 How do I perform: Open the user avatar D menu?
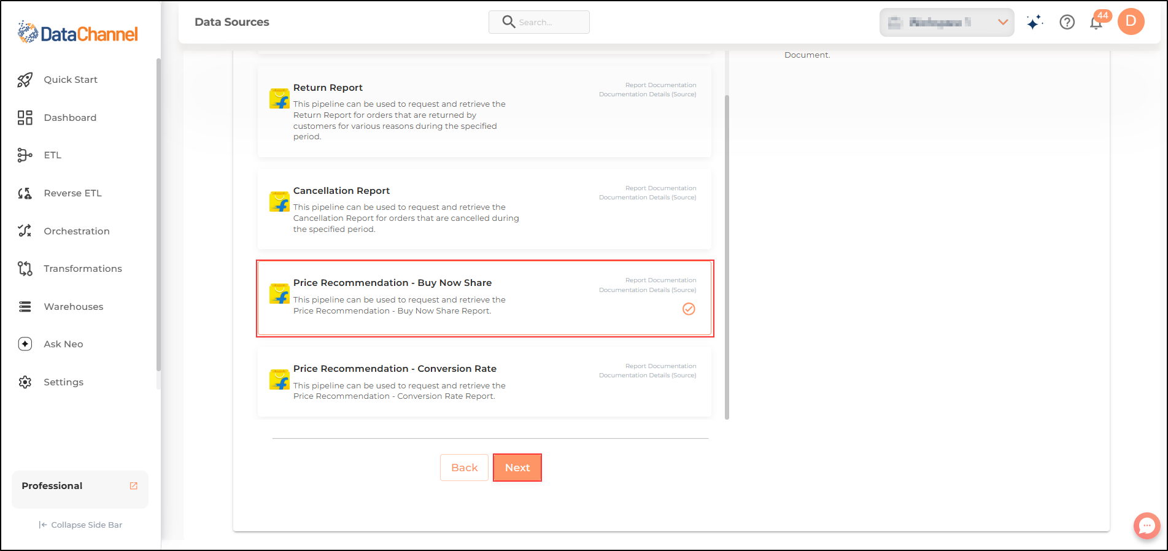1131,21
